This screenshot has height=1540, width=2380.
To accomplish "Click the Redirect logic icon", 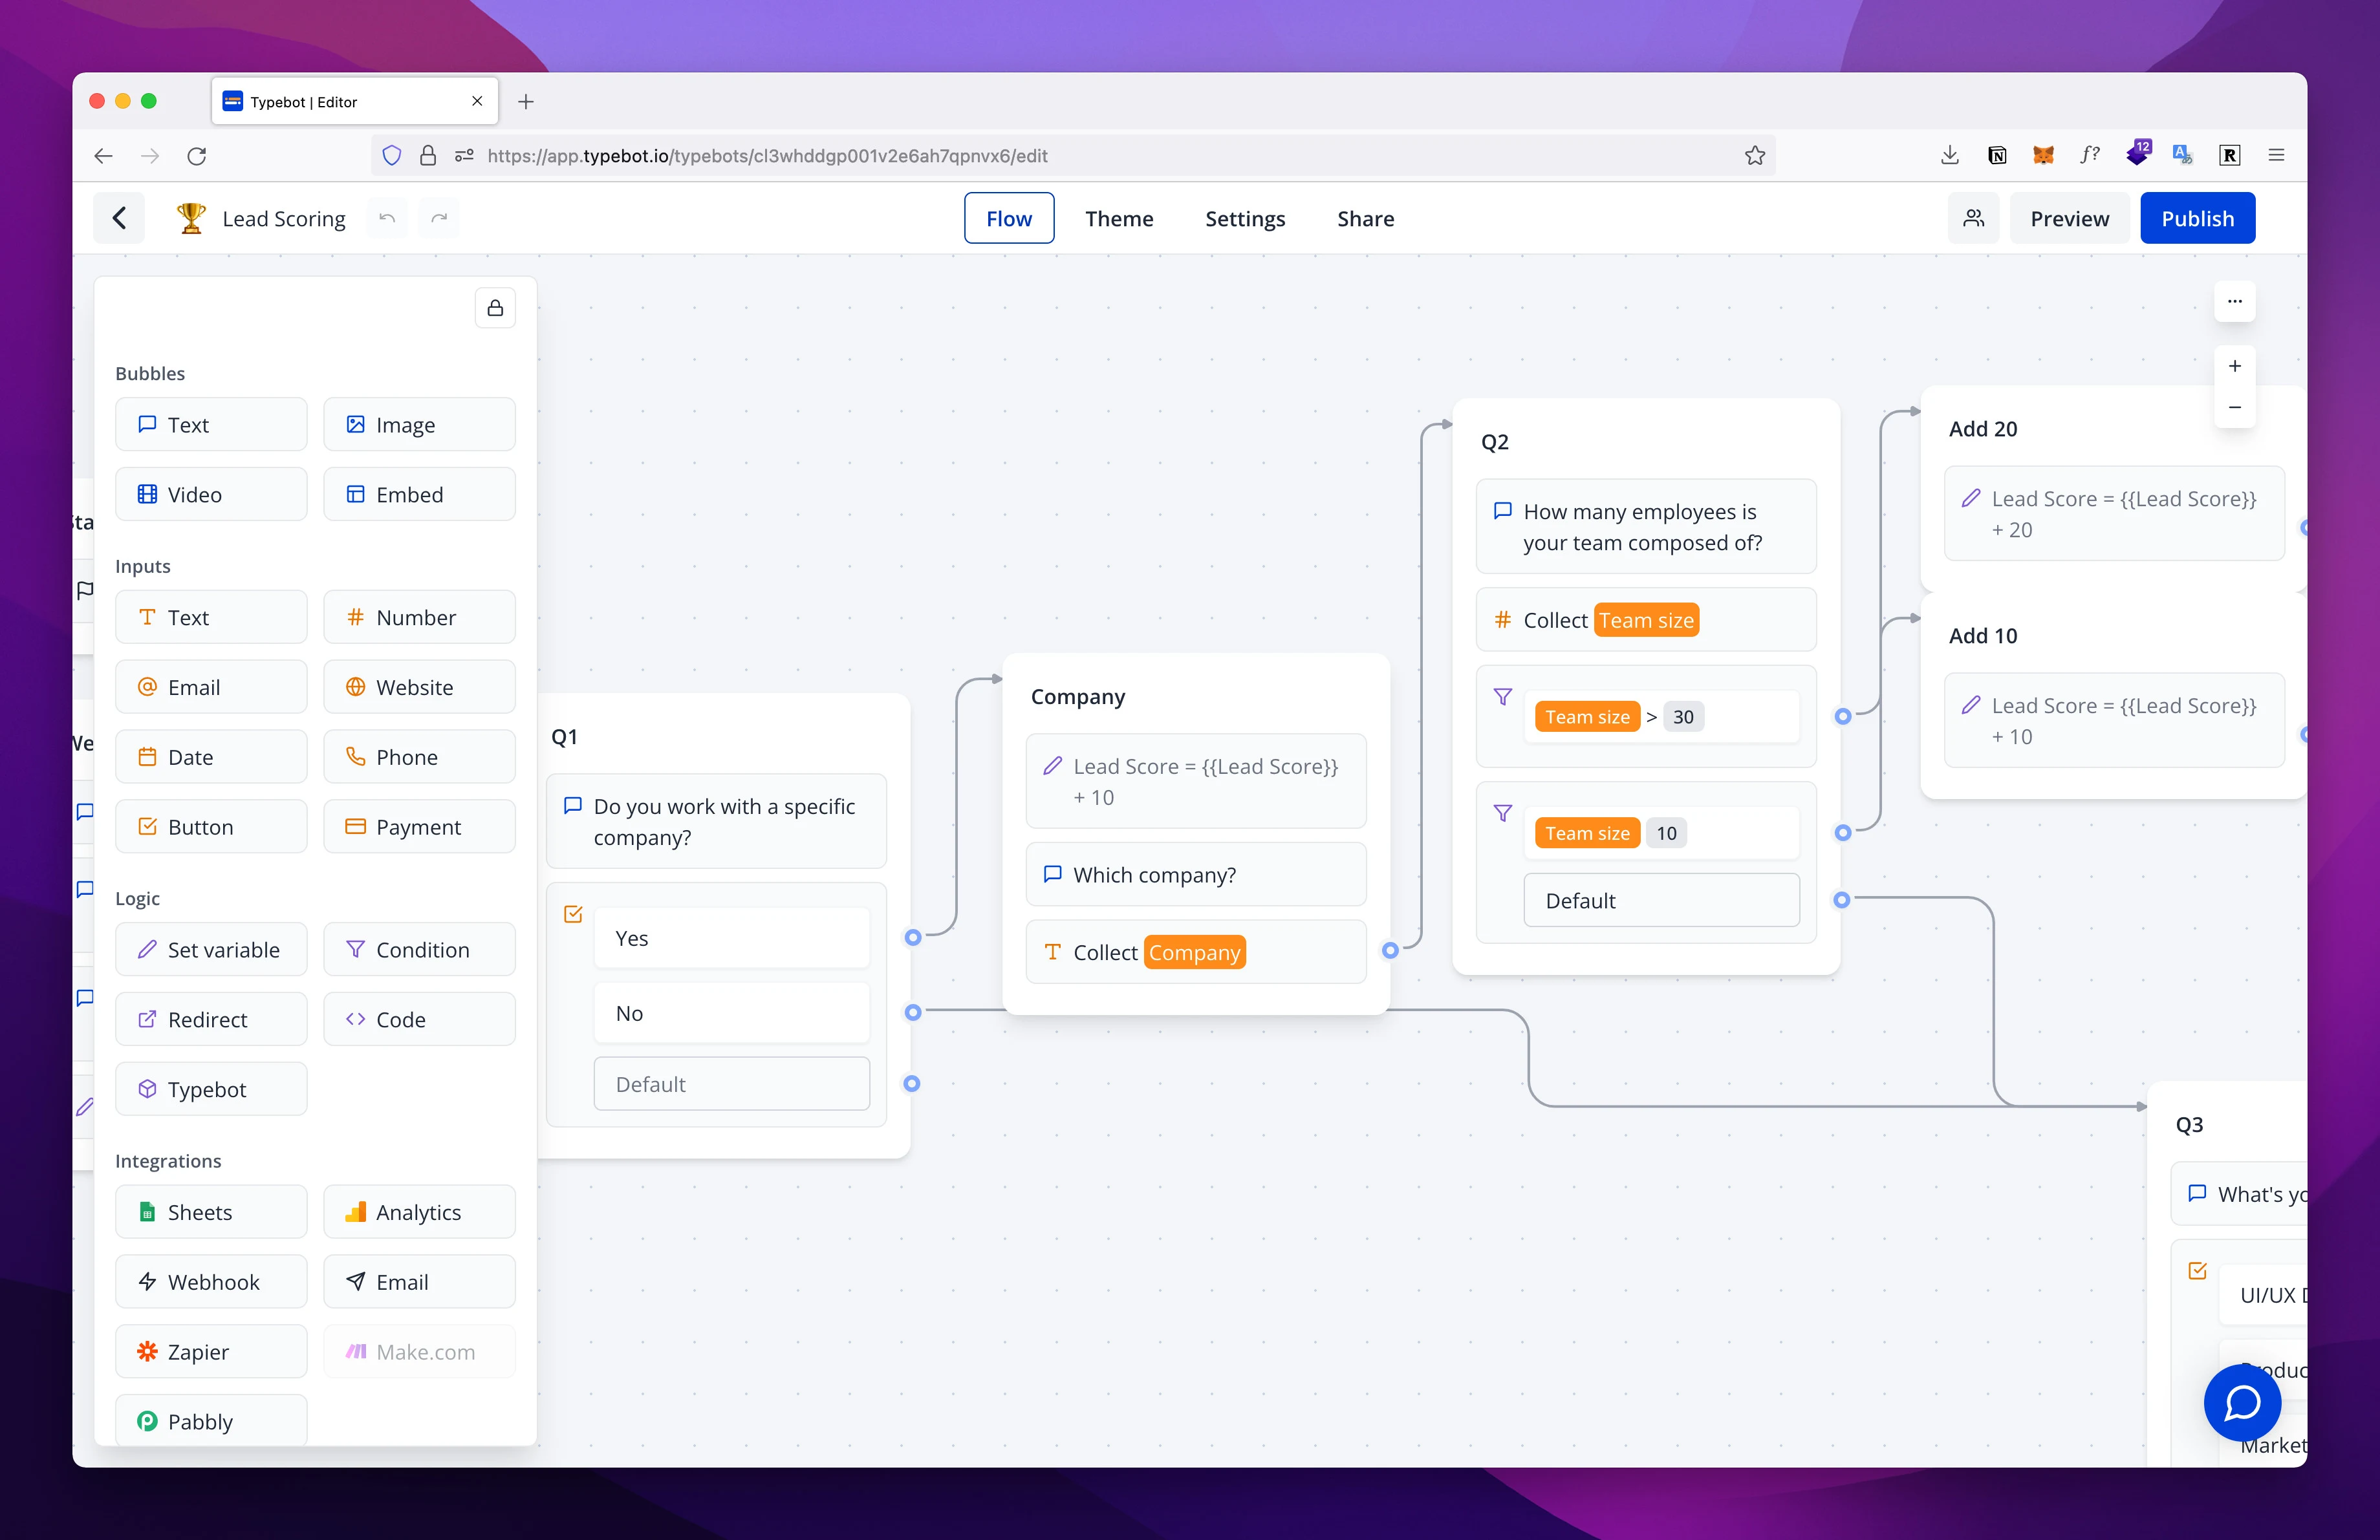I will [x=147, y=1018].
